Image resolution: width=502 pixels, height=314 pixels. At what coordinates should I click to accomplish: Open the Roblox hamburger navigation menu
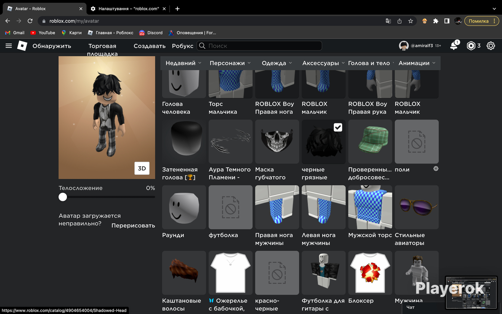pyautogui.click(x=9, y=46)
